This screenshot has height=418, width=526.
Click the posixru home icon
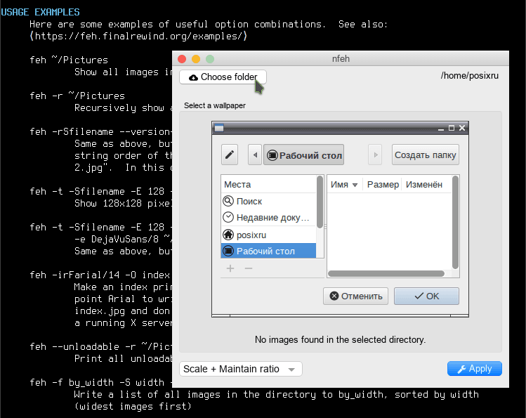click(x=228, y=235)
